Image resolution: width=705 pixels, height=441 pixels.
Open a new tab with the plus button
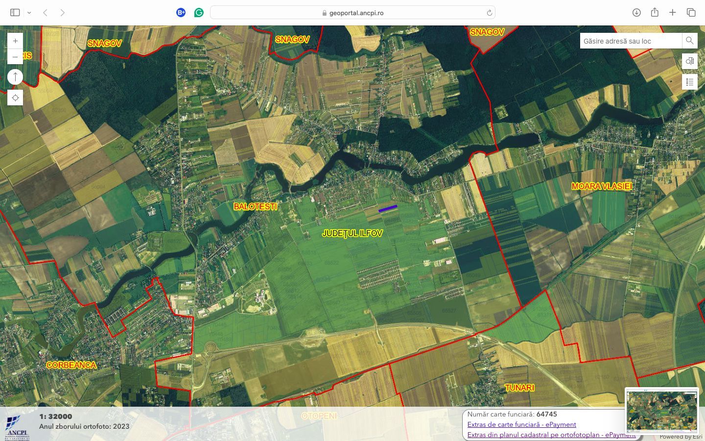coord(673,12)
